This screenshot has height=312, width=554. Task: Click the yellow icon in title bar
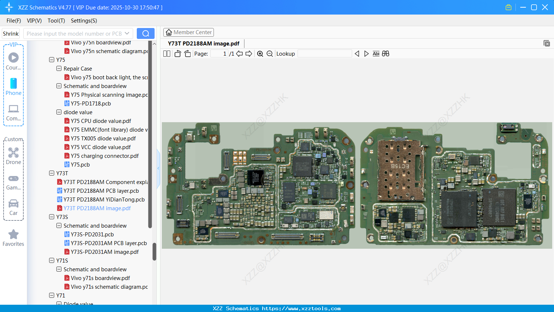[x=509, y=7]
